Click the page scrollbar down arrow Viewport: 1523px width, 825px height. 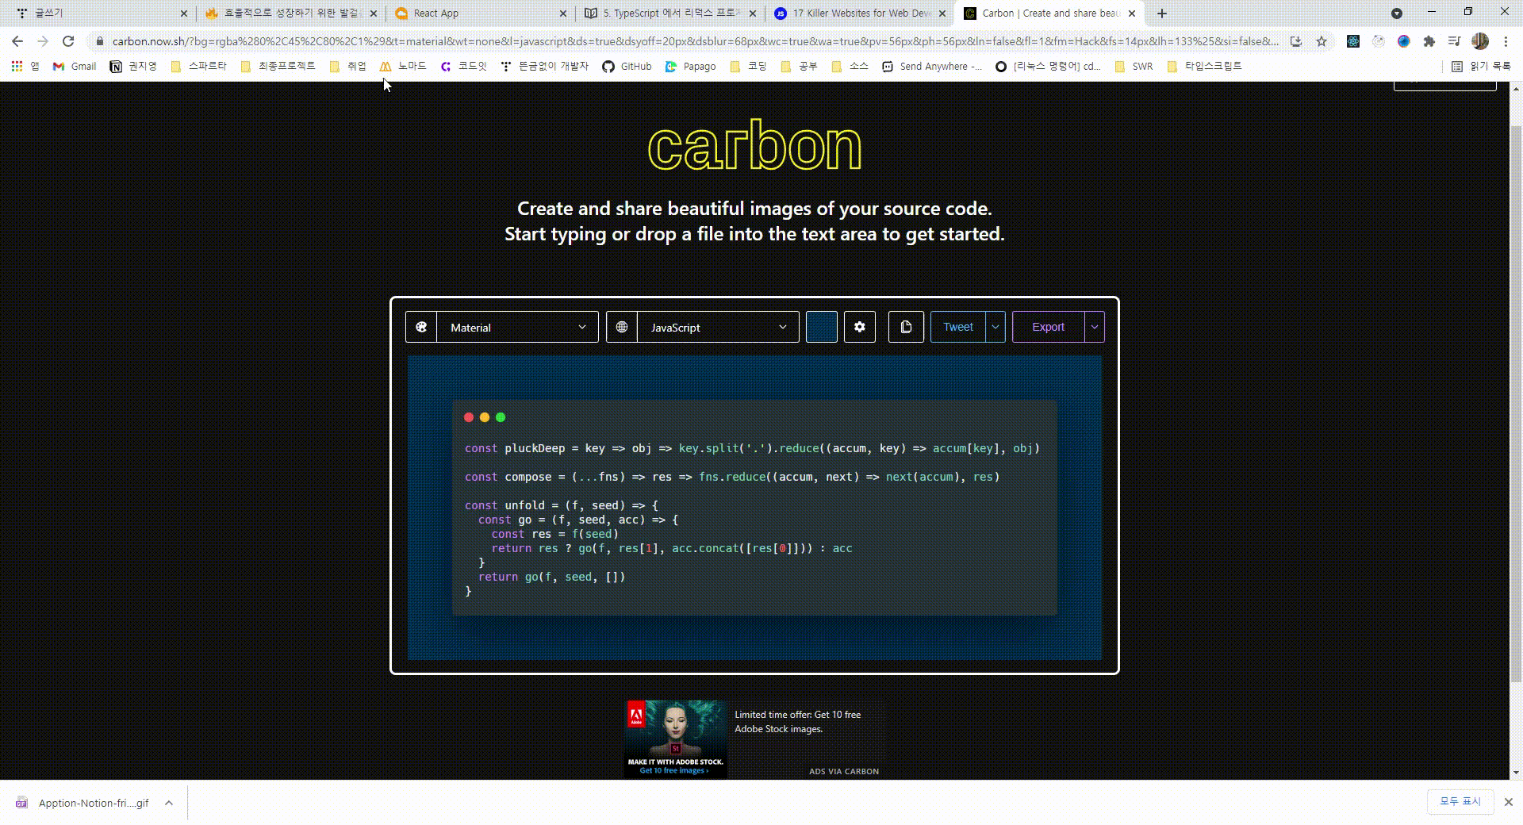coord(1516,773)
